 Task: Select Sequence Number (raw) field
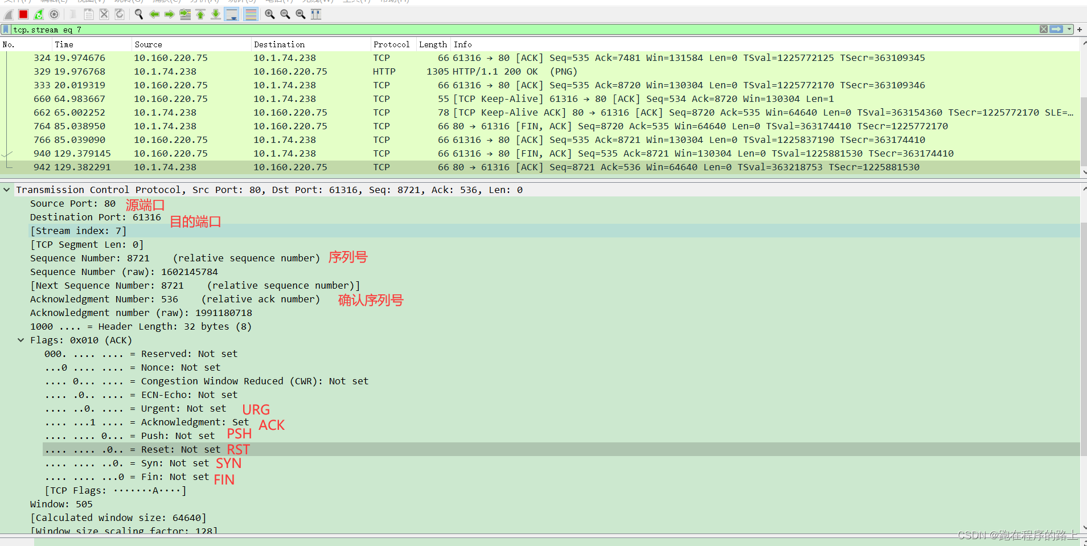coord(124,272)
